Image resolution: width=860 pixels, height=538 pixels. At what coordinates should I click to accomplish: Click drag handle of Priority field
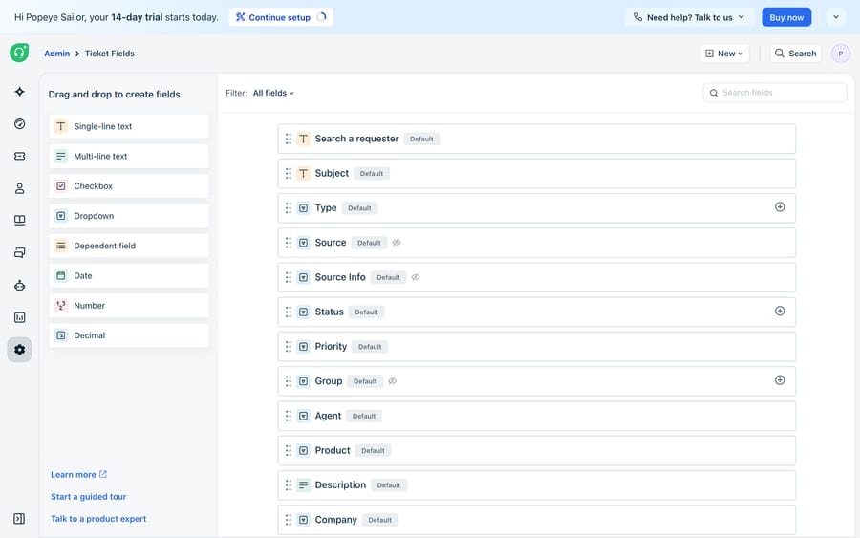coord(289,347)
